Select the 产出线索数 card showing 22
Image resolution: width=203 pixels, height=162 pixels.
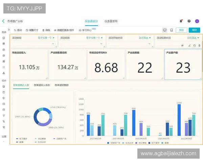145,64
